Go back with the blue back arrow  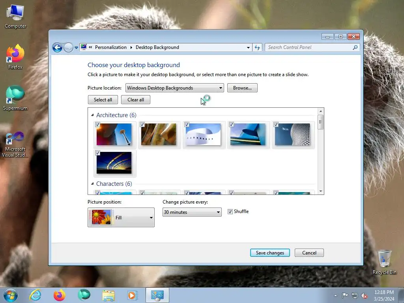(57, 47)
